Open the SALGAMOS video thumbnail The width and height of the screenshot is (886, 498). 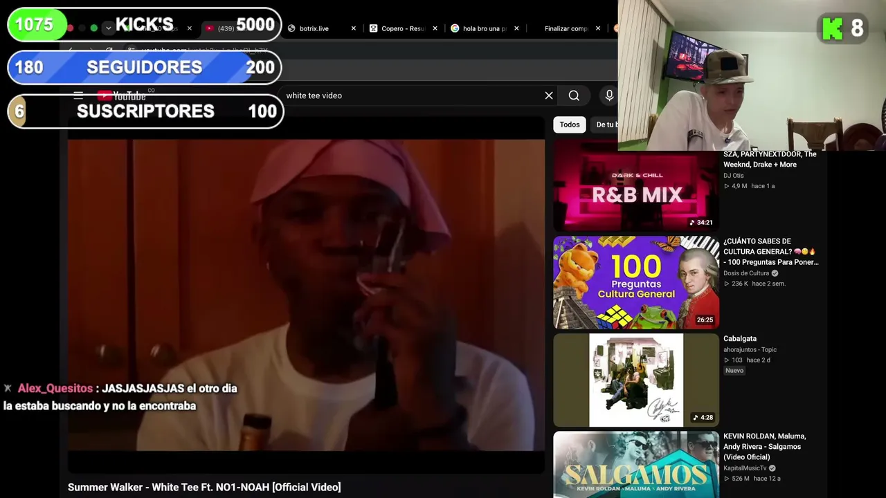tap(636, 464)
